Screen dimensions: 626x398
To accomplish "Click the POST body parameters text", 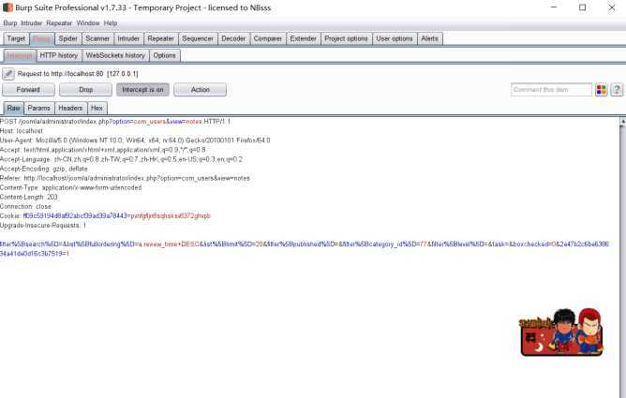I will point(305,249).
